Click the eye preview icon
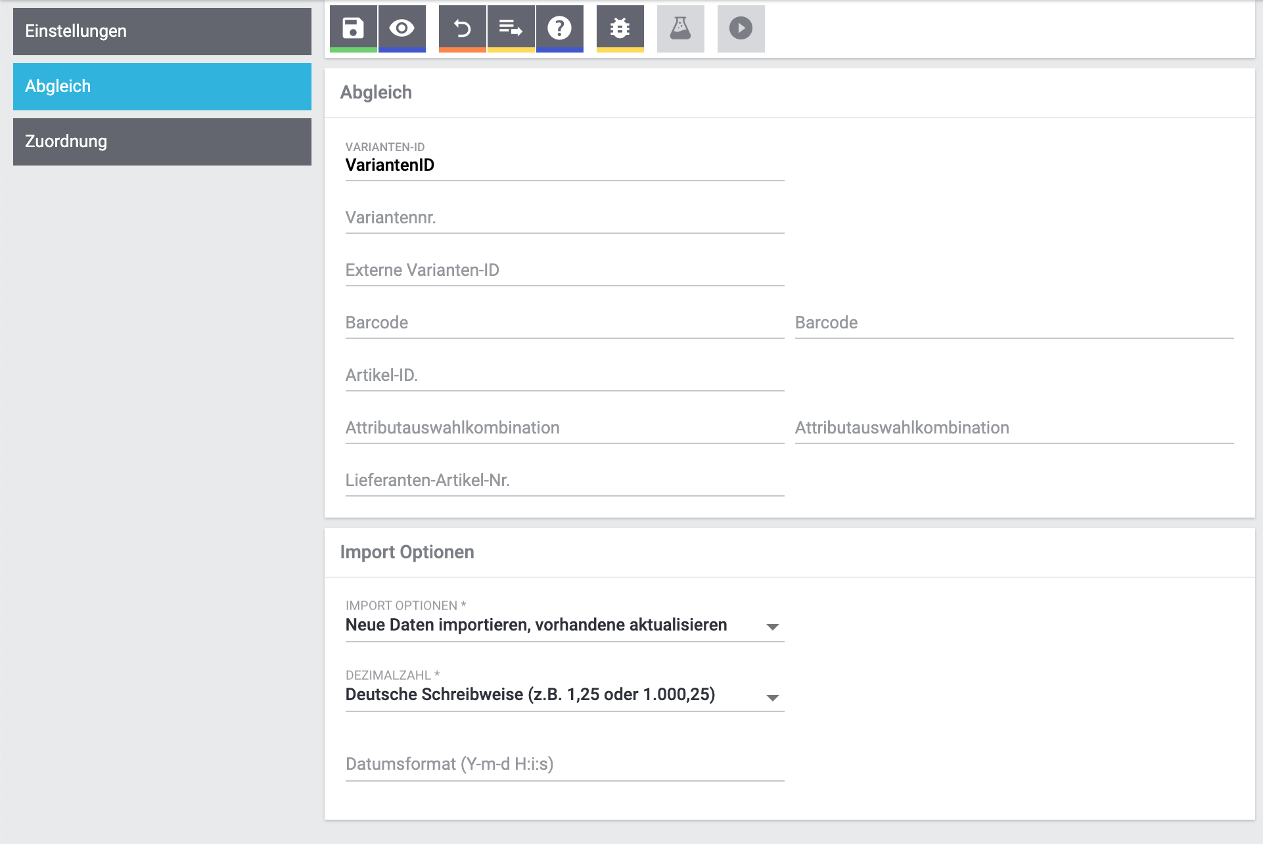This screenshot has height=844, width=1263. [x=402, y=28]
